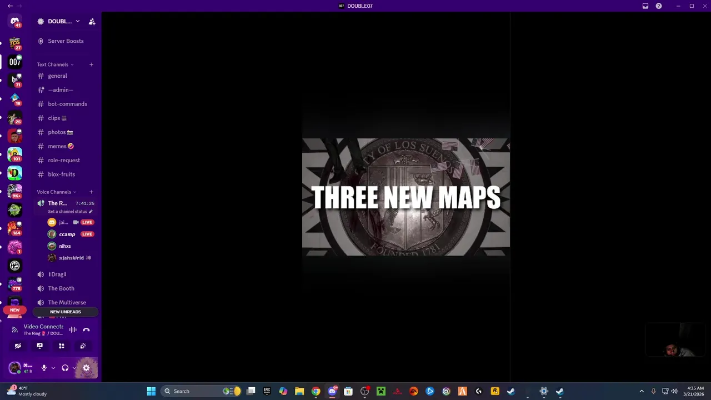Open Google Chrome from the taskbar
The width and height of the screenshot is (711, 400).
tap(316, 391)
